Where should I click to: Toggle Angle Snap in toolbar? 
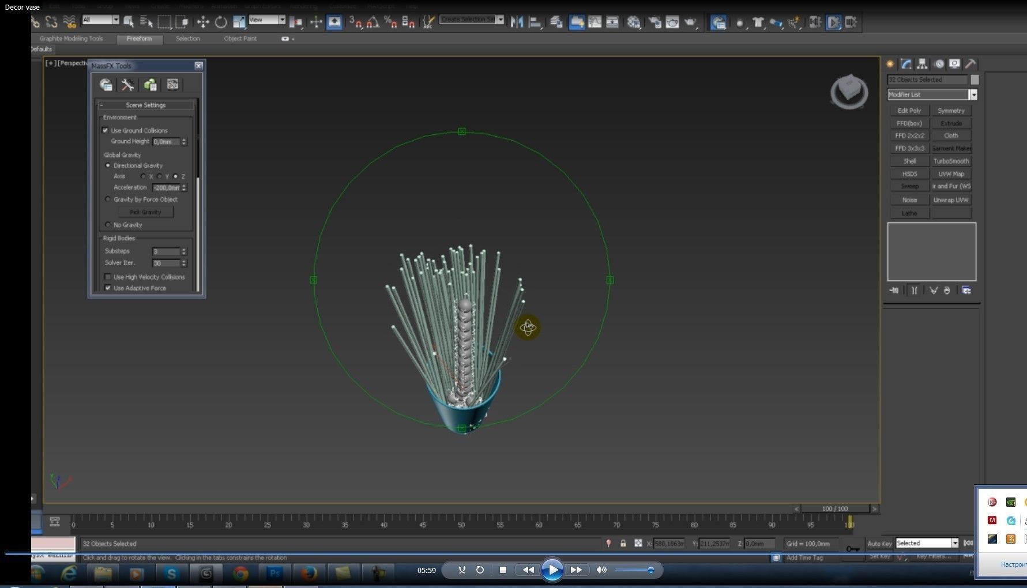pyautogui.click(x=373, y=22)
